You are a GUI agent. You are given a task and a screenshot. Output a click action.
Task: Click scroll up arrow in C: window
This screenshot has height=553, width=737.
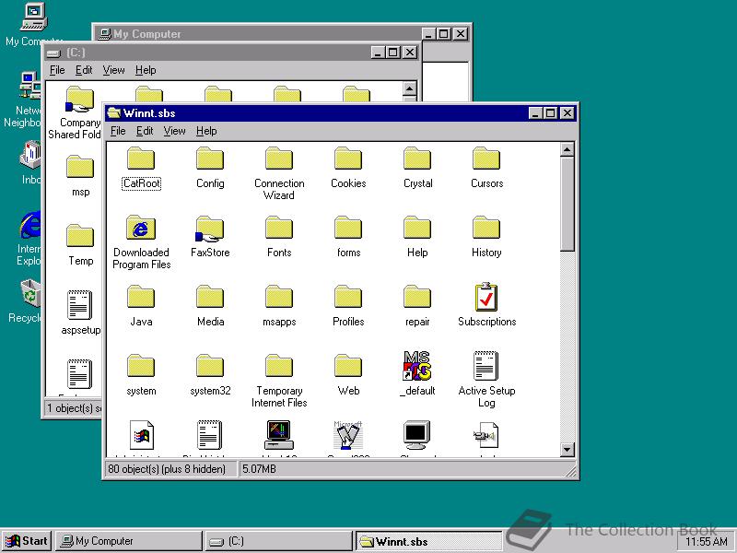coord(409,88)
